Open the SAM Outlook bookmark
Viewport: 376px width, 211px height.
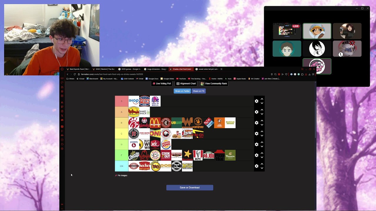pyautogui.click(x=127, y=79)
